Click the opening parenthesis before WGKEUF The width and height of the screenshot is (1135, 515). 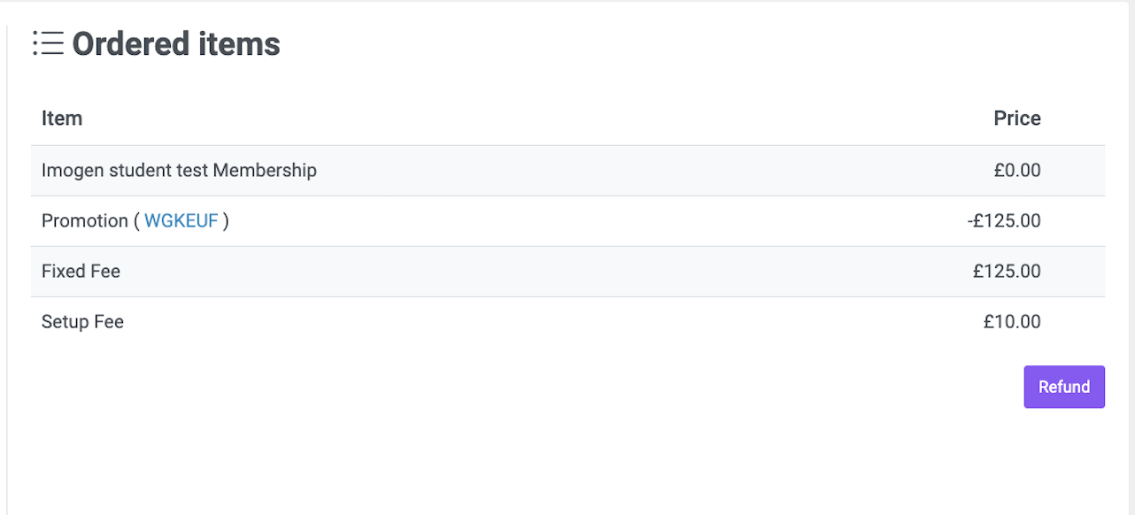[137, 221]
